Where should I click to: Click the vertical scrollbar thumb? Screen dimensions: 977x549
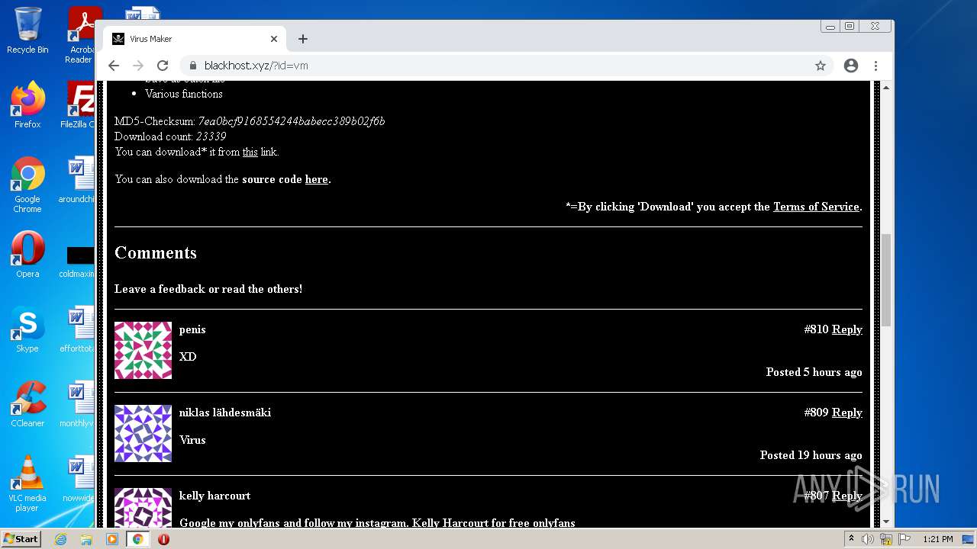886,281
